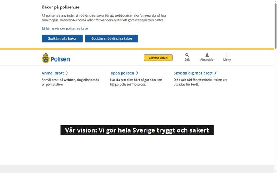Click chevron next to Anmäl brott
Viewport: 277px width, 173px height.
point(67,73)
